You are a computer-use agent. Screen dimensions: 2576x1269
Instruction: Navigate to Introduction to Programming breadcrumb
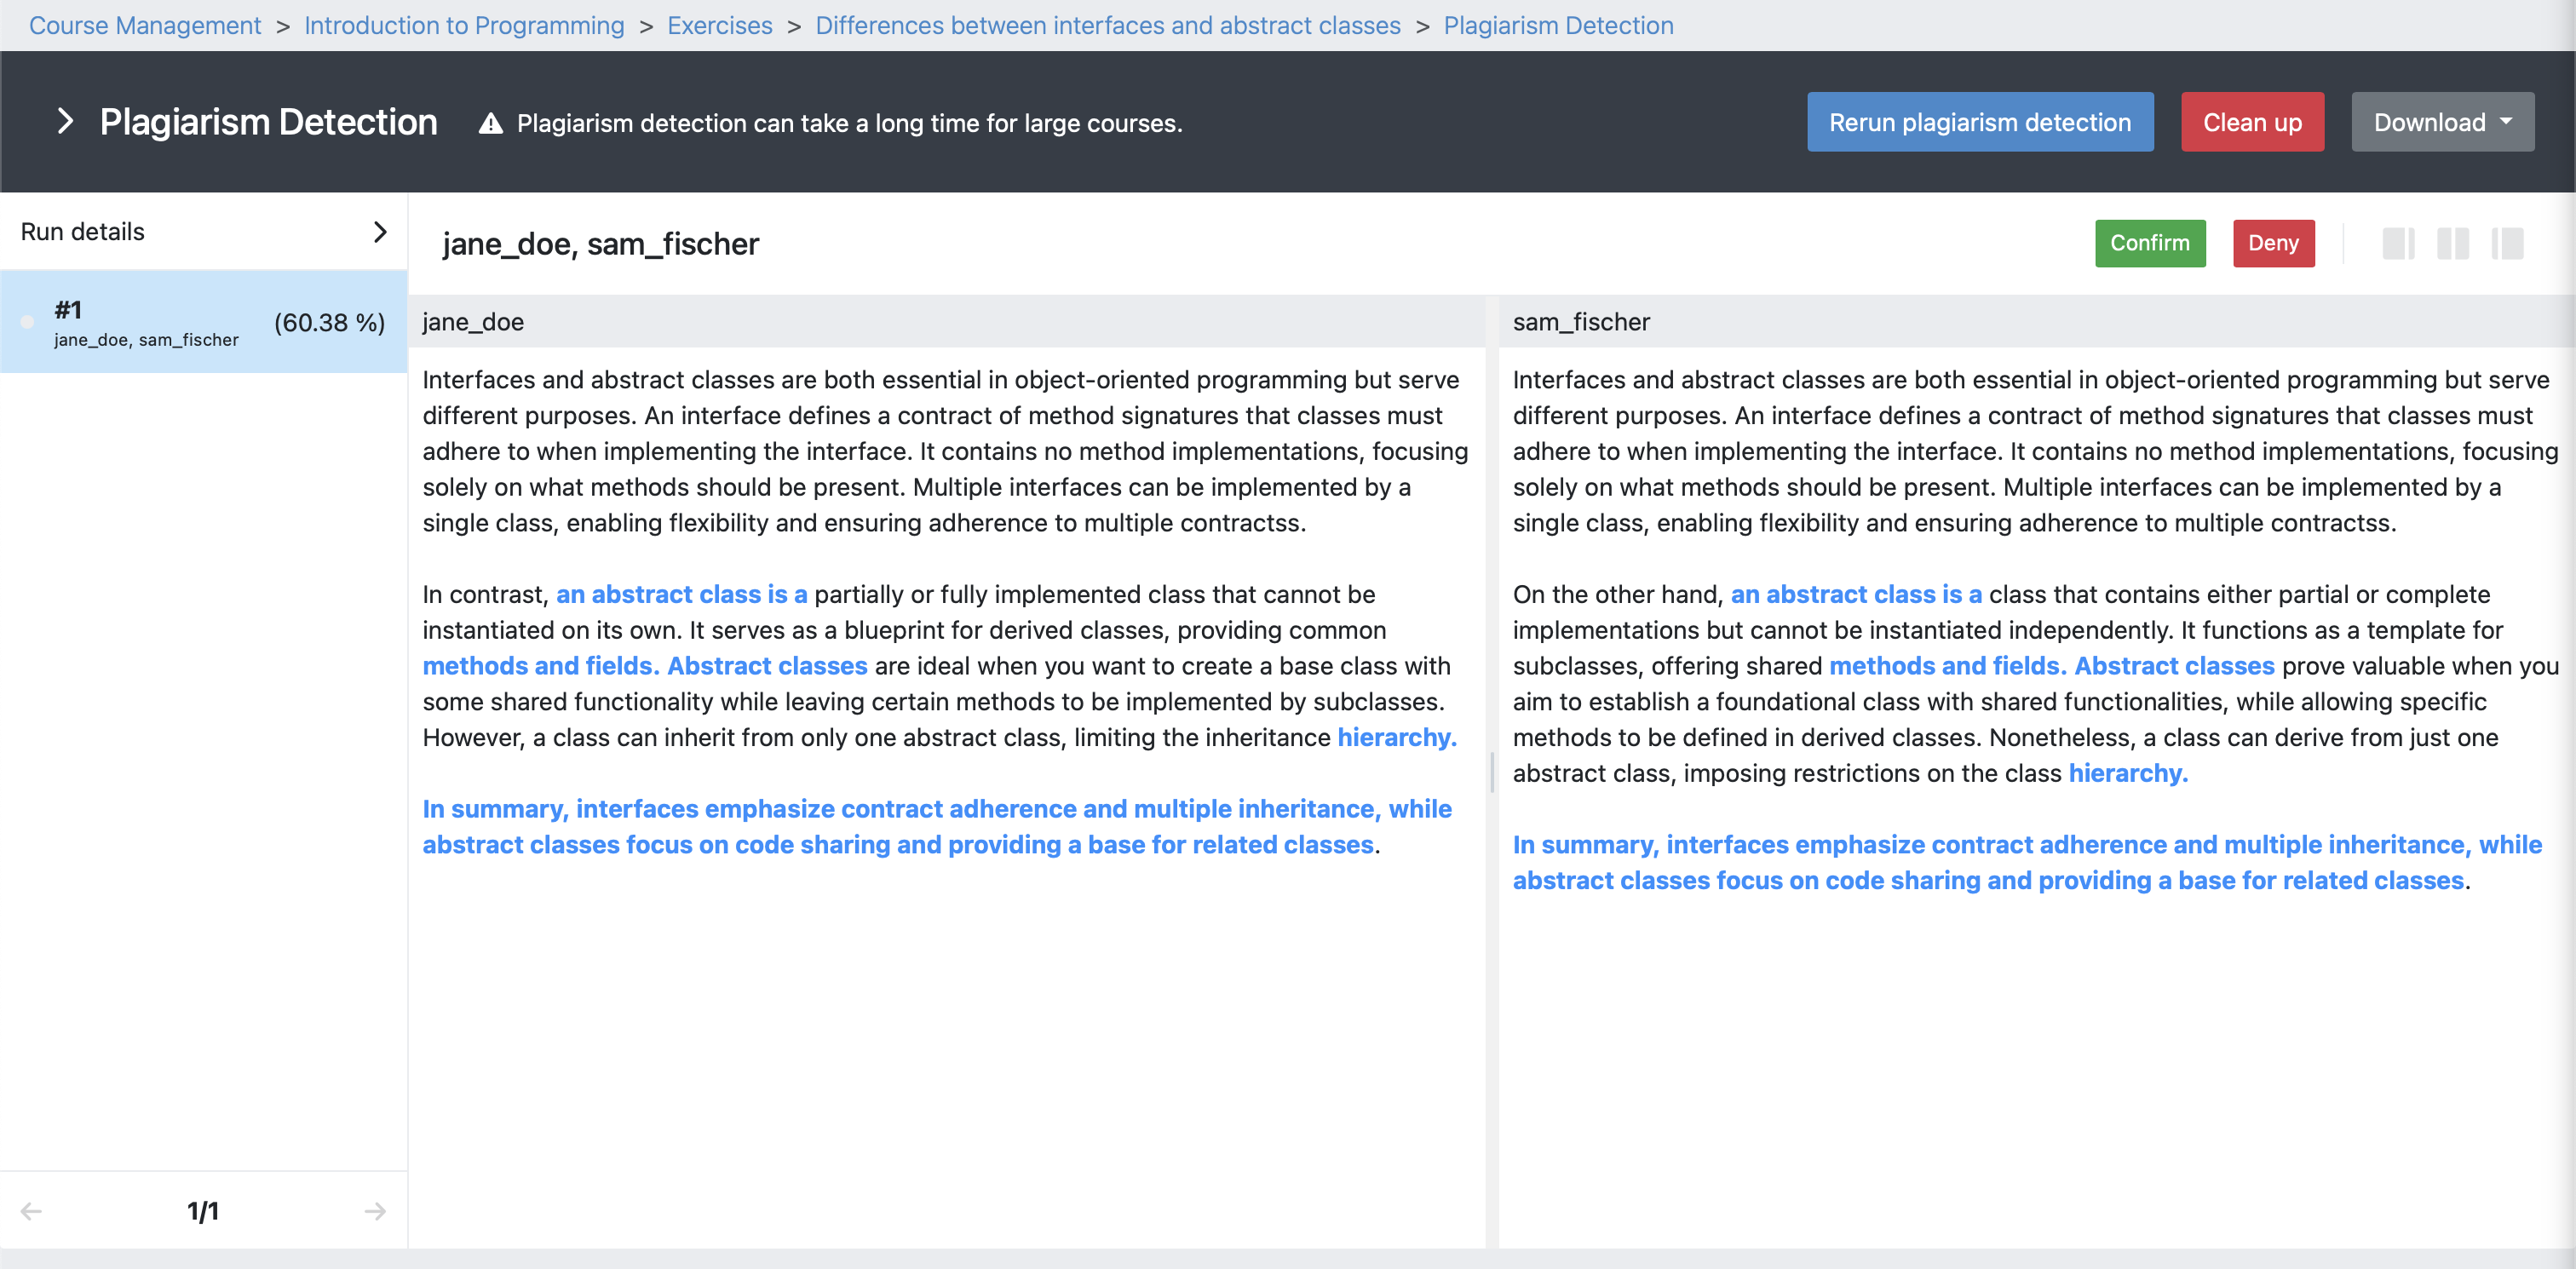(464, 25)
